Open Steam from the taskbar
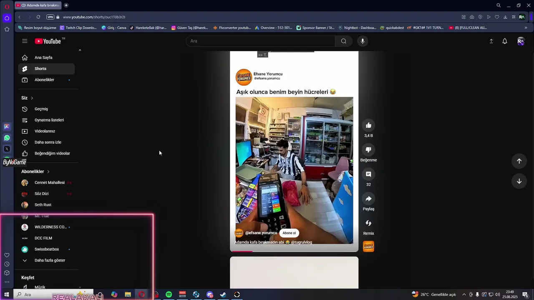This screenshot has width=534, height=300. [223, 295]
